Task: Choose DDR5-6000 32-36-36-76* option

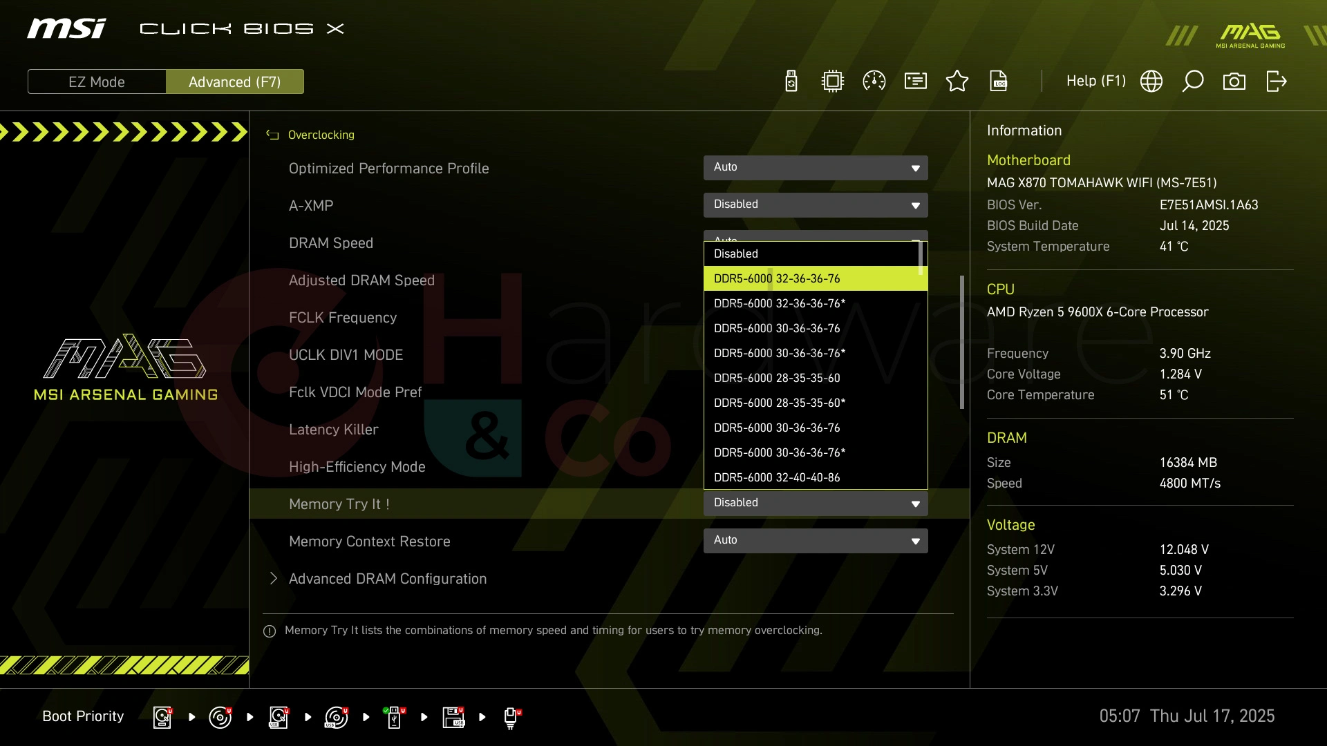Action: [x=816, y=303]
